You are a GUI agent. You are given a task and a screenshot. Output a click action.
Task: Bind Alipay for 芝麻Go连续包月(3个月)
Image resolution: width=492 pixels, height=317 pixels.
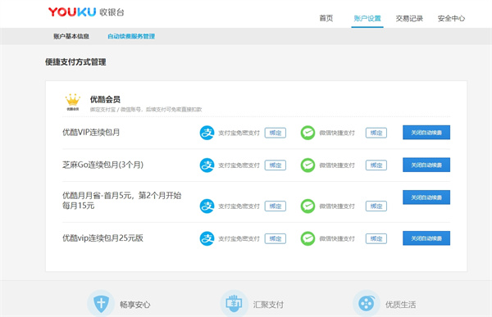276,165
